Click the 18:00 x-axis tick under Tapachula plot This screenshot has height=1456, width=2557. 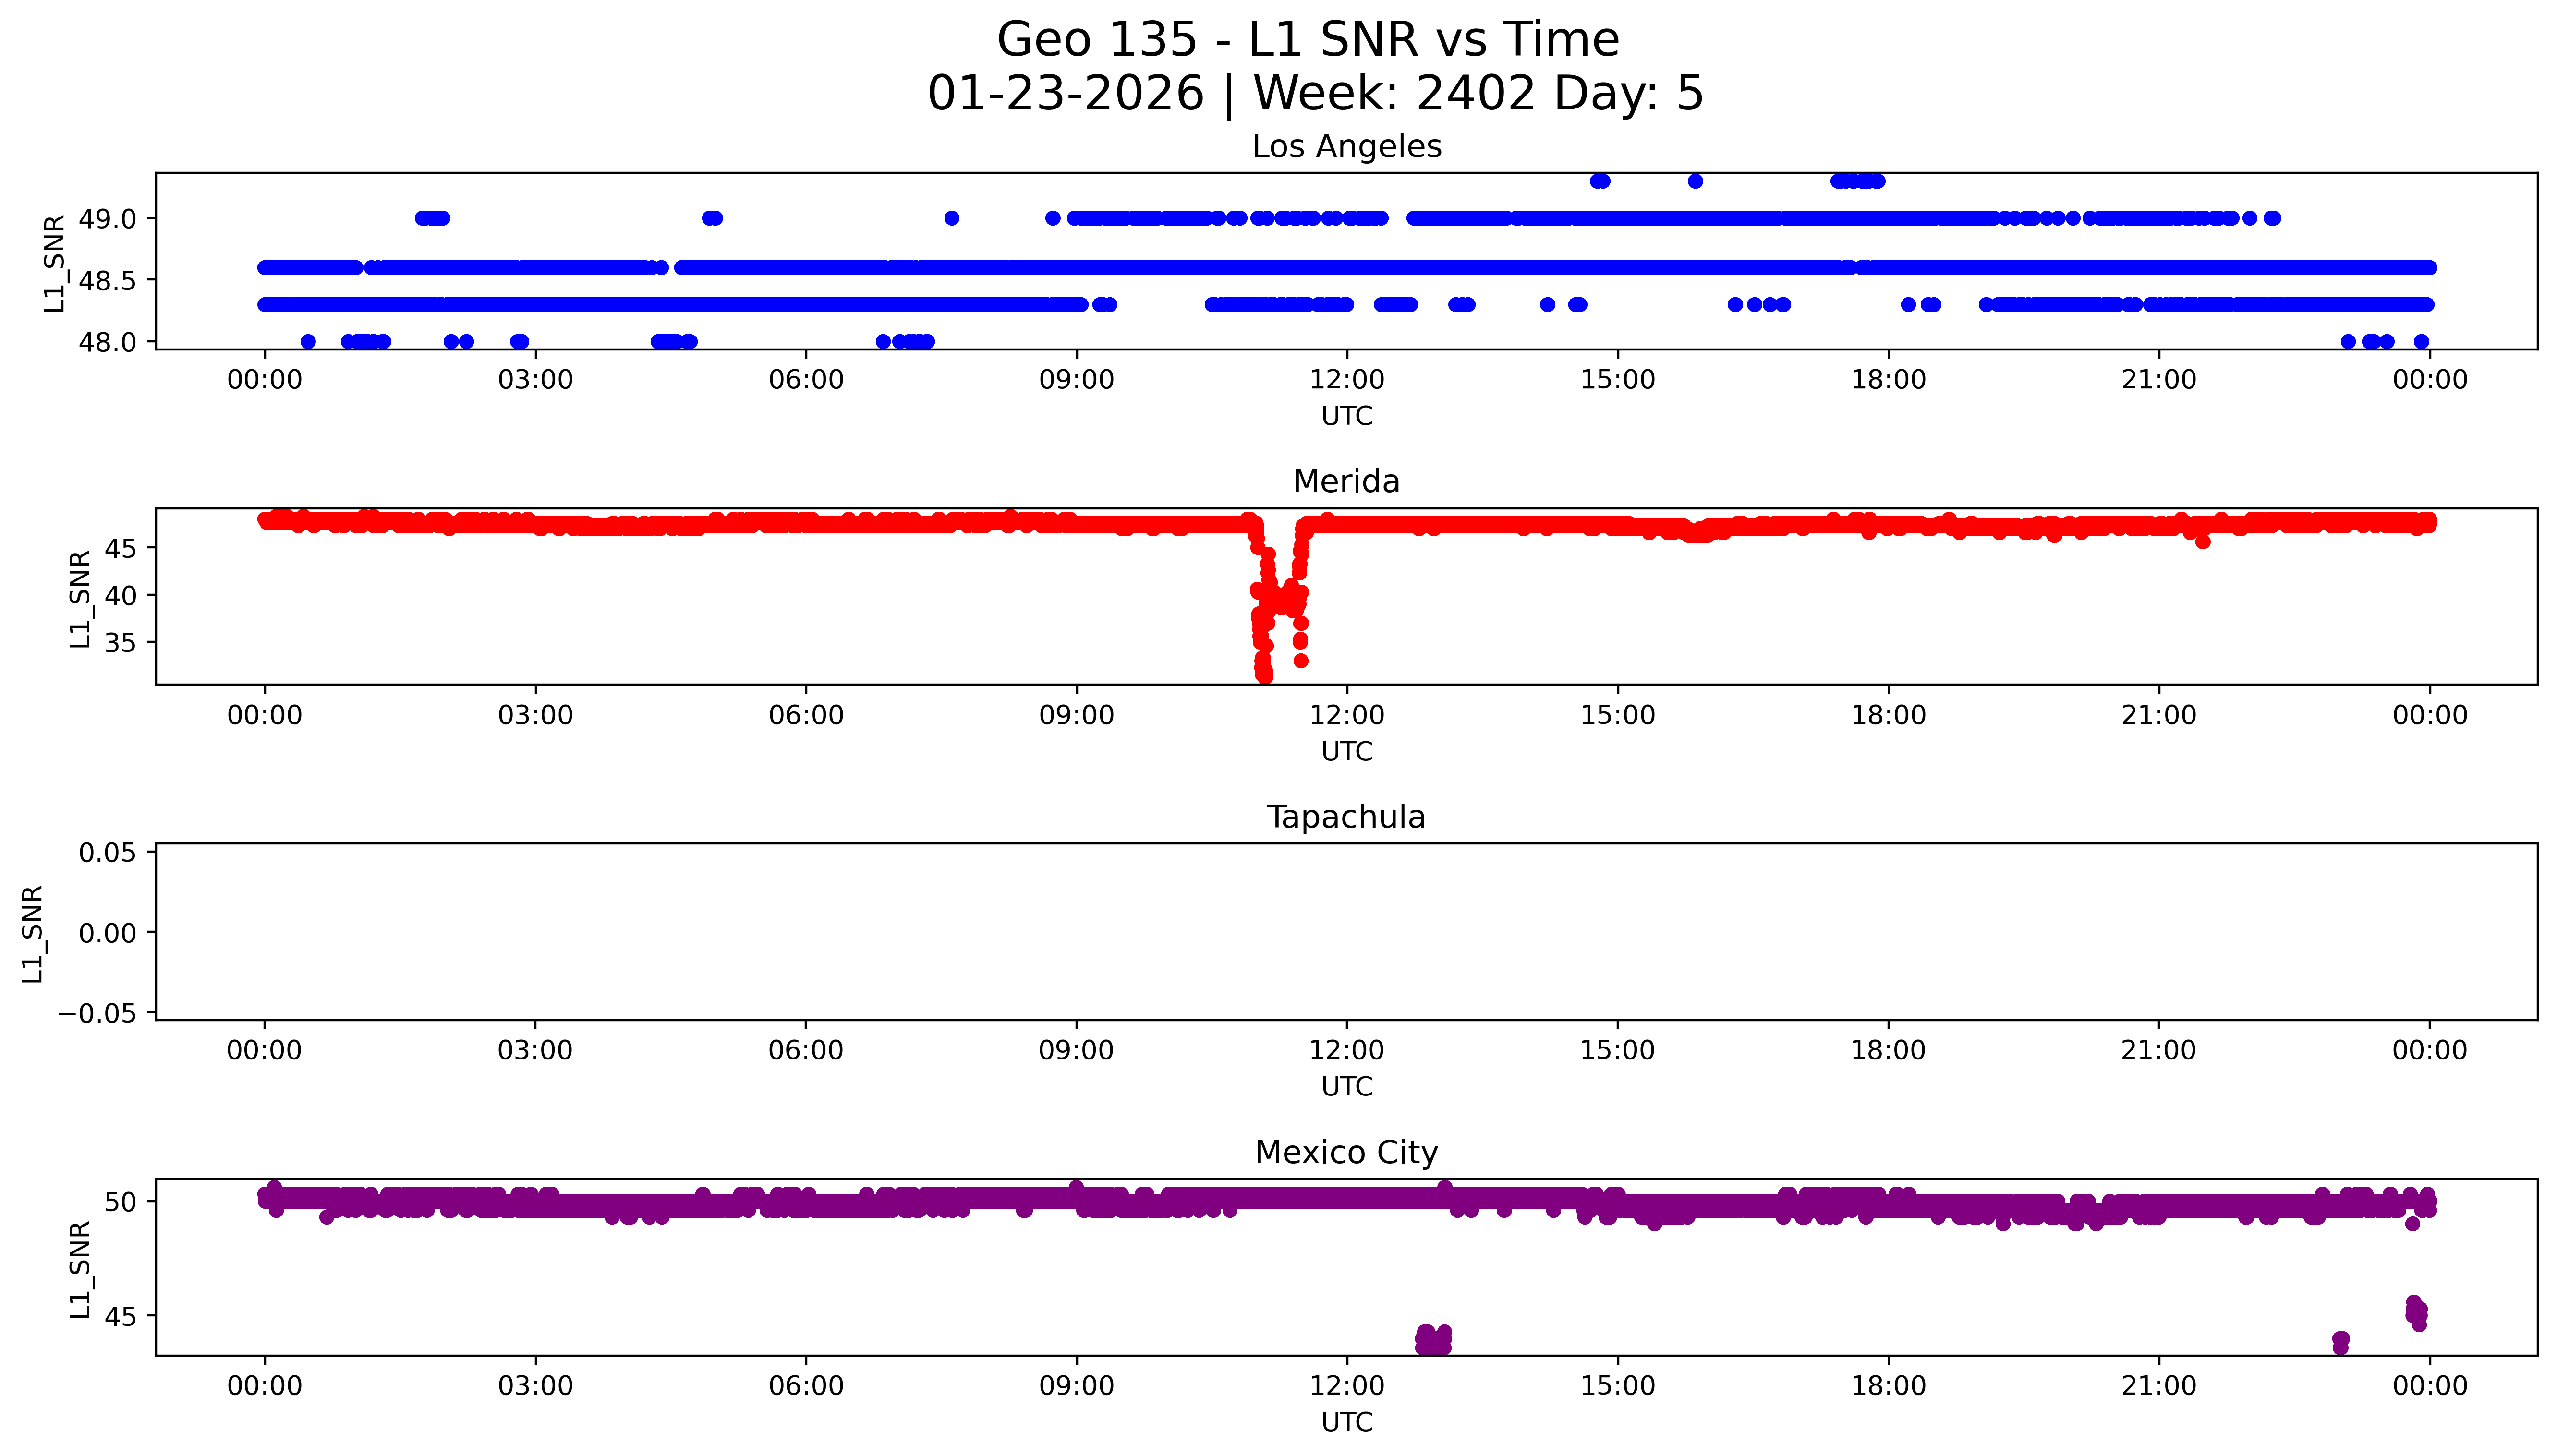1887,1050
